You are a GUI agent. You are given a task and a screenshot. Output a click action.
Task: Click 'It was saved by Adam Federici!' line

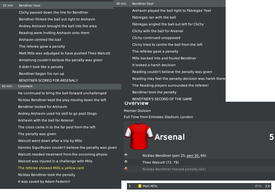click(x=44, y=181)
